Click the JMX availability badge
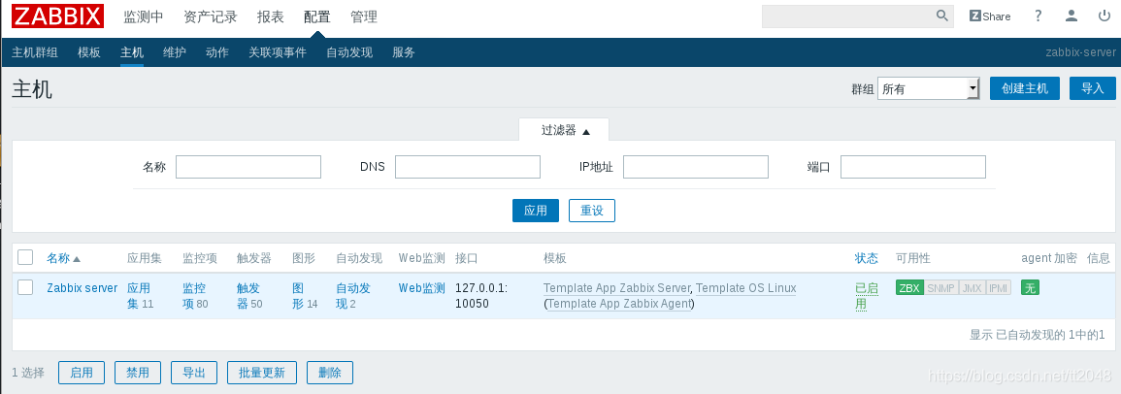 (x=972, y=288)
